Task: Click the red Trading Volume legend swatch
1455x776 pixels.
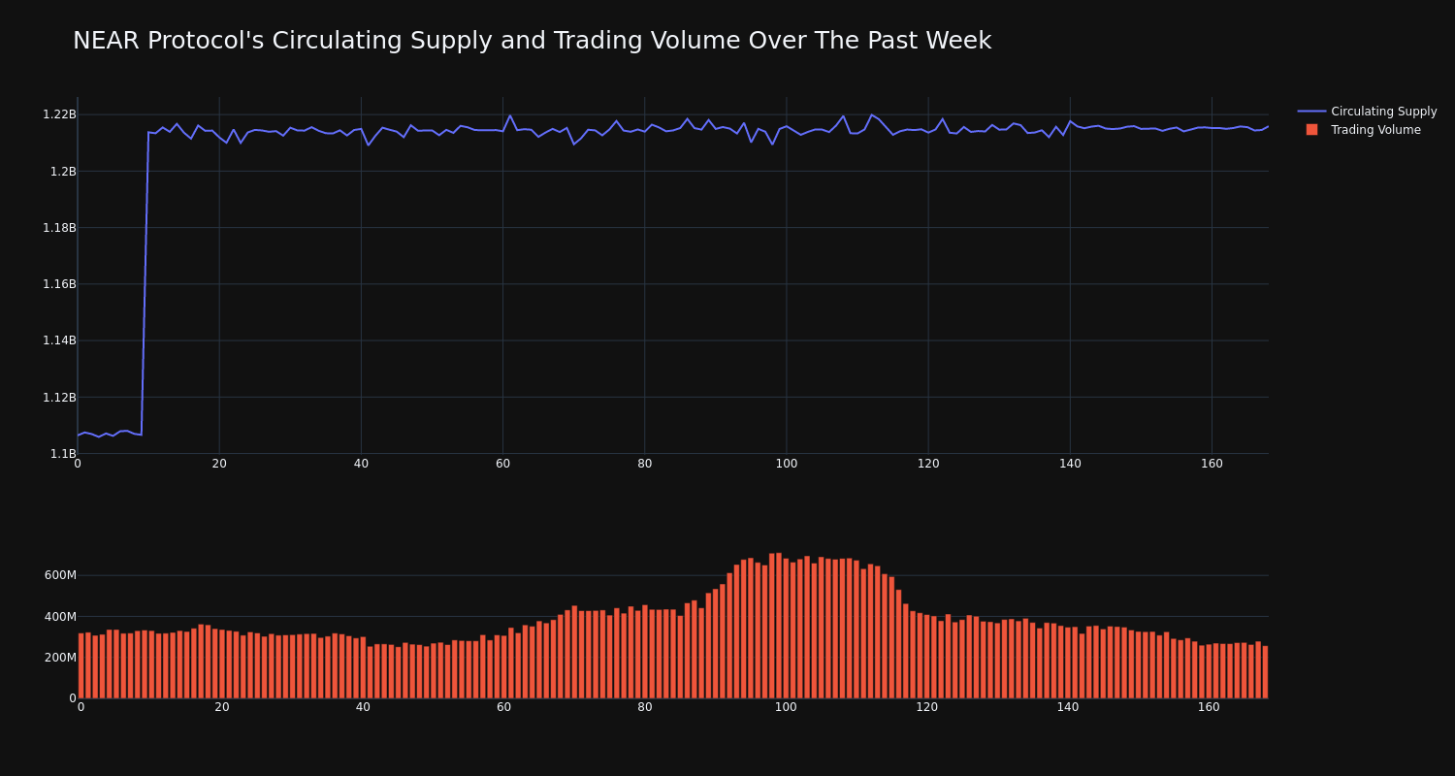Action: coord(1311,130)
